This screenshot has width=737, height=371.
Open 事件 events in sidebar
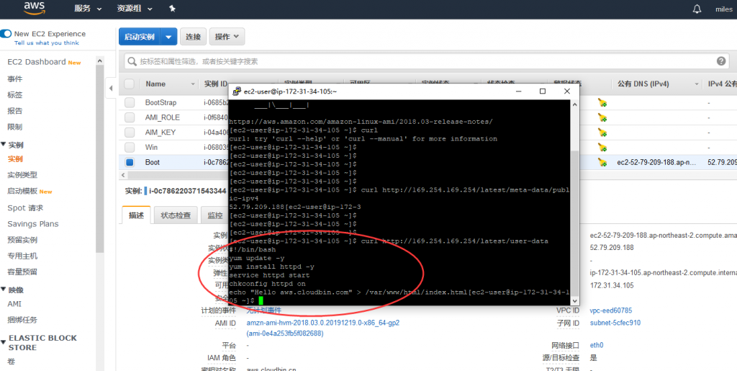pyautogui.click(x=15, y=79)
